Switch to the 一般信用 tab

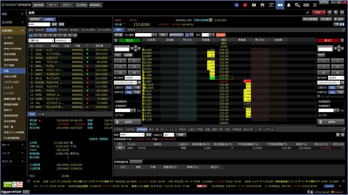click(x=130, y=29)
